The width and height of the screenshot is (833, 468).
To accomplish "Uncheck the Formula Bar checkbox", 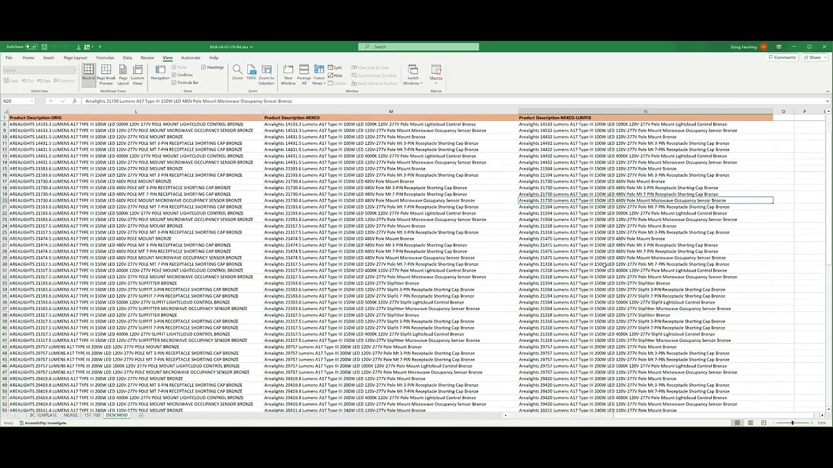I will click(174, 83).
